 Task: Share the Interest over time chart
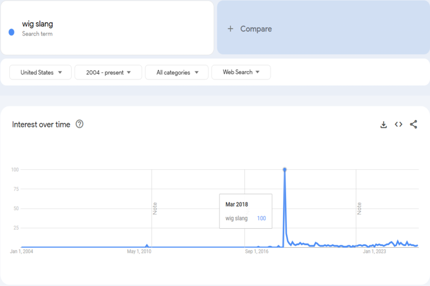(x=413, y=124)
